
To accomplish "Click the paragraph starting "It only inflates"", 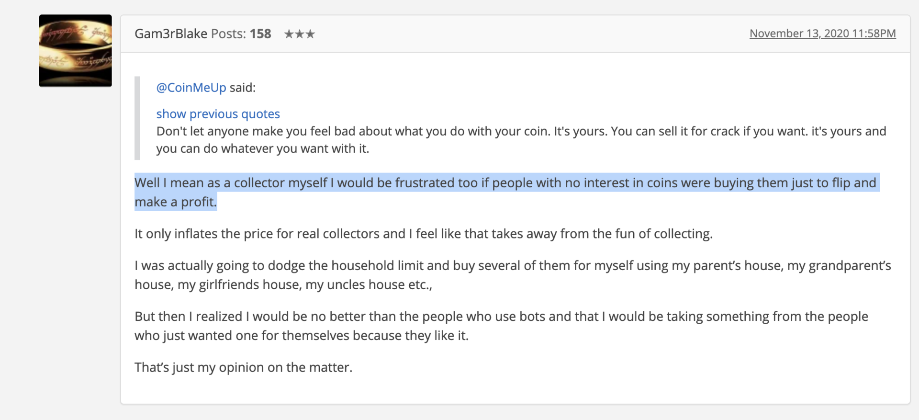I will pos(423,234).
